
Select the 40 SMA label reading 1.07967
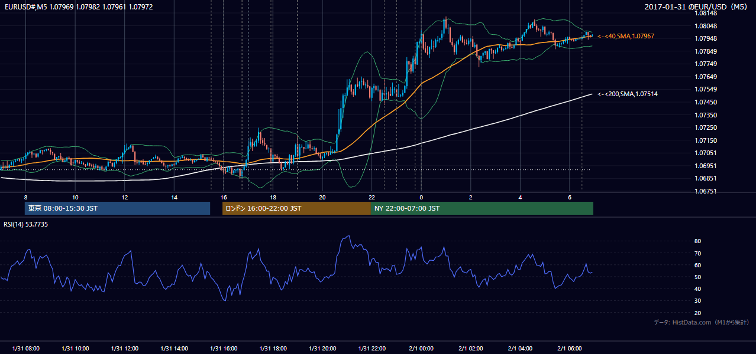click(626, 36)
